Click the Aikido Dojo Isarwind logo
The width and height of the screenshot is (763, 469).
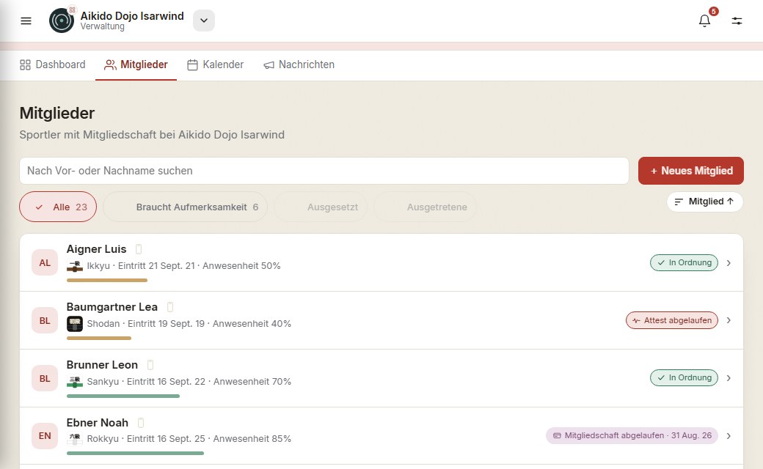(62, 21)
